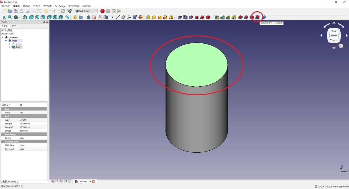Click the Chamfer tool icon
The image size is (349, 189).
click(x=246, y=17)
